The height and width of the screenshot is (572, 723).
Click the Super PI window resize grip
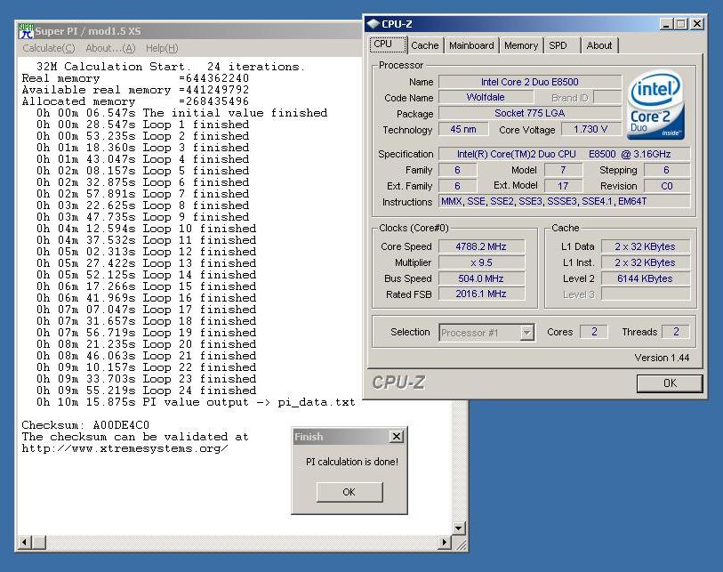[x=460, y=544]
